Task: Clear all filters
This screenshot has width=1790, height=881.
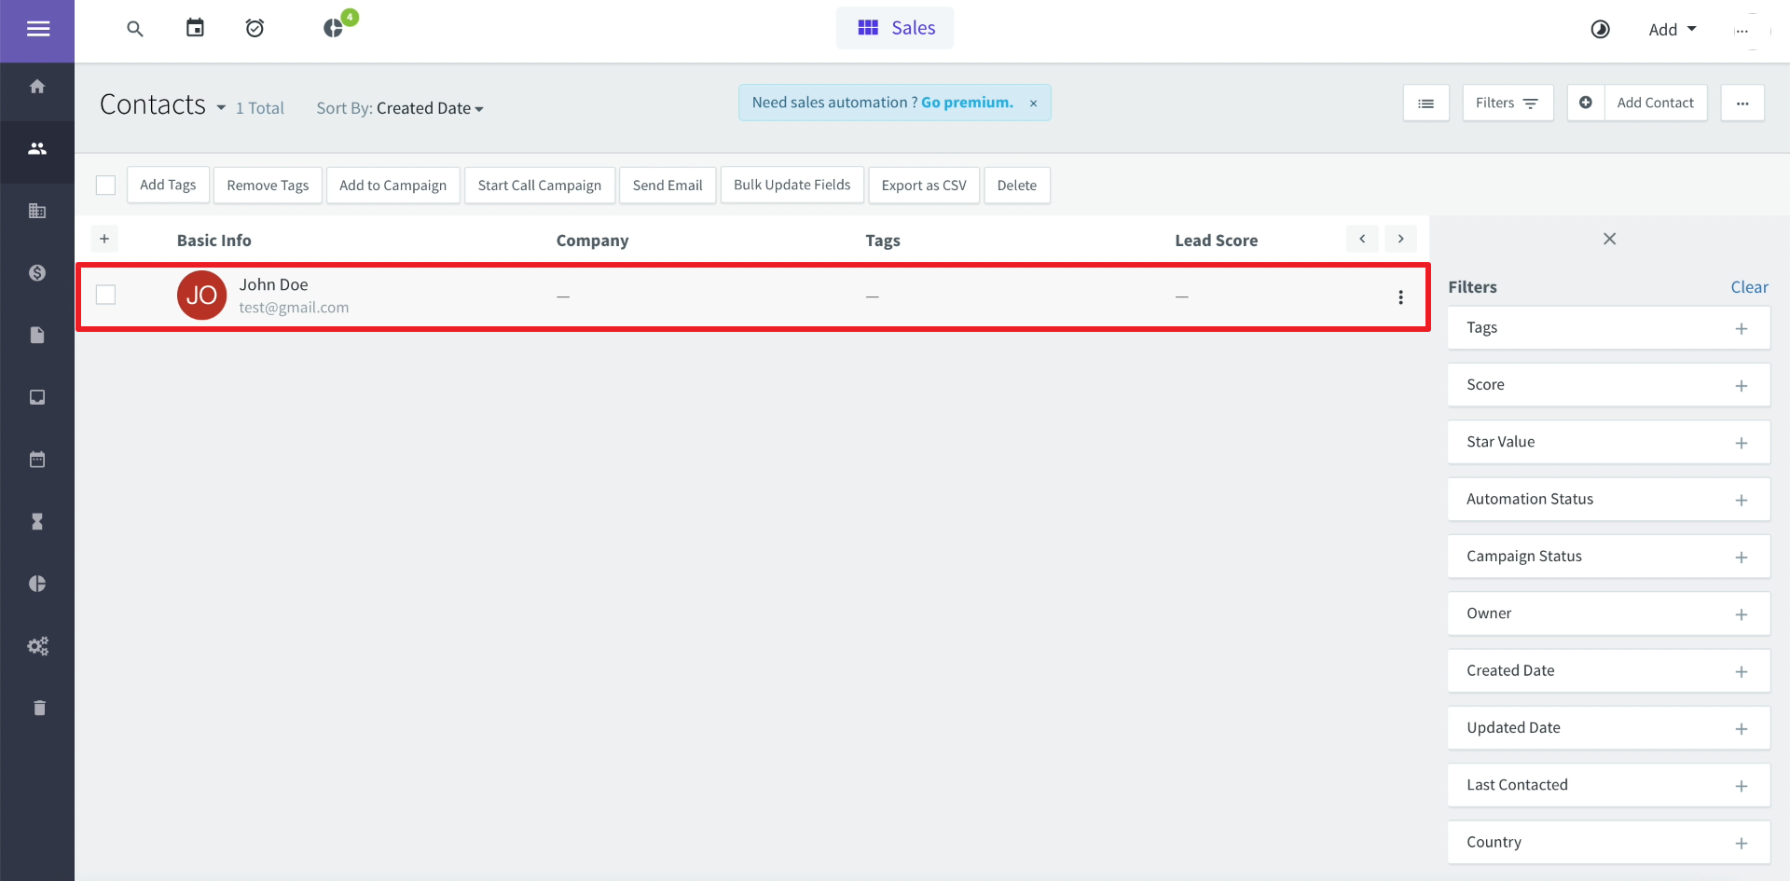Action: [1749, 287]
